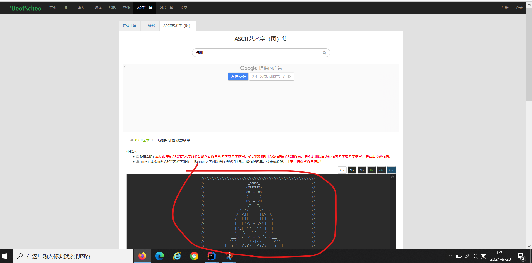
Task: Click the play arrow next to 为什么显示此广告
Action: [289, 77]
